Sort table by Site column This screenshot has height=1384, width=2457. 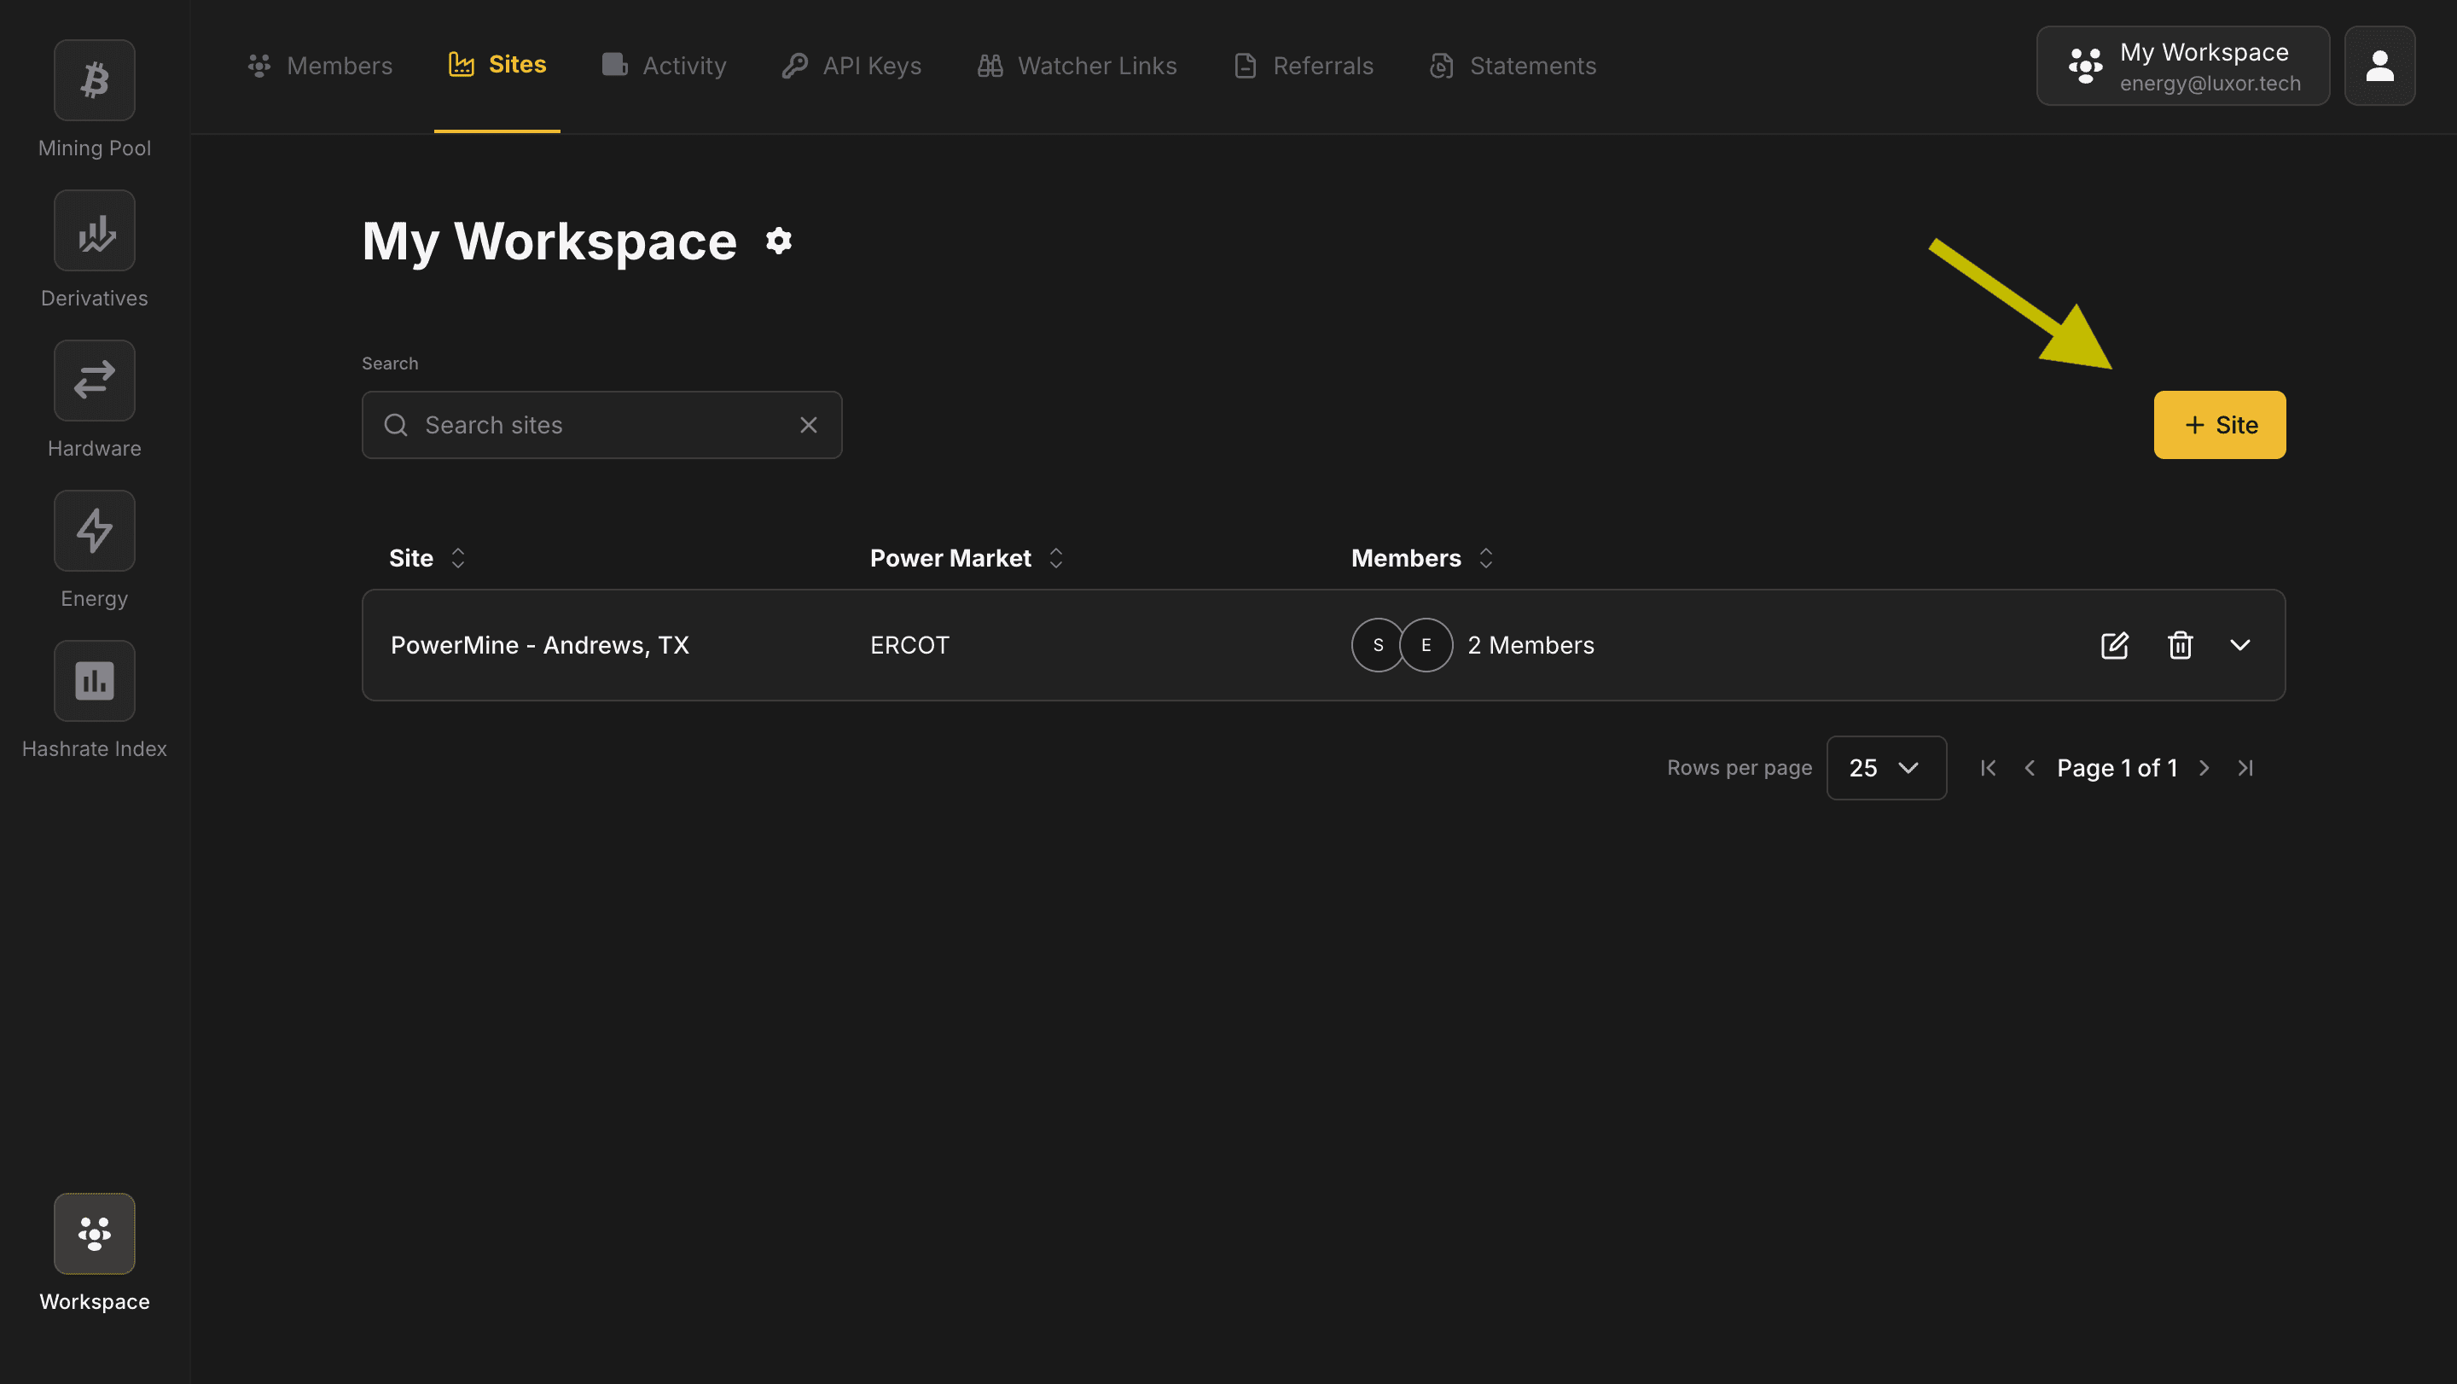[457, 558]
